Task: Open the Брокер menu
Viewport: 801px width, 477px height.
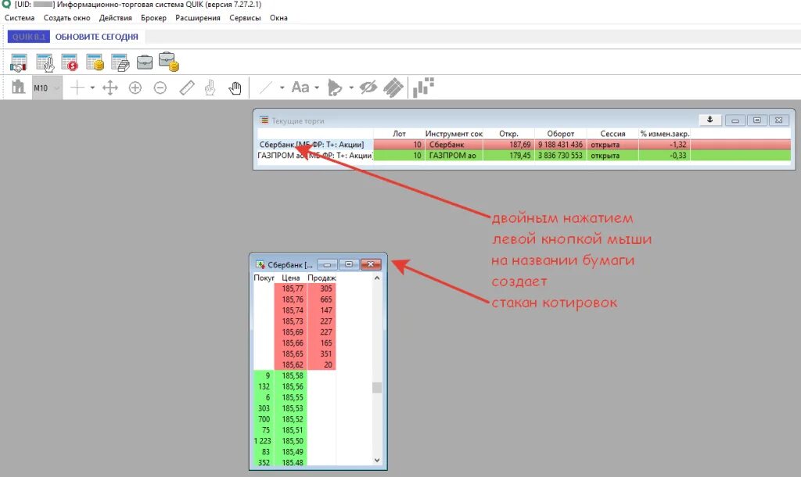Action: pos(154,18)
